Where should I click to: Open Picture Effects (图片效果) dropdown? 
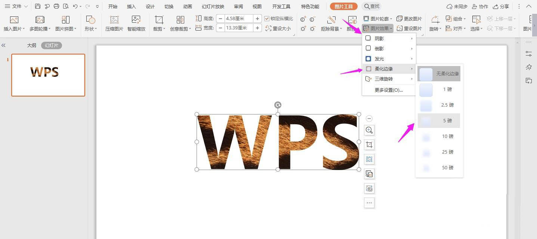click(x=378, y=28)
